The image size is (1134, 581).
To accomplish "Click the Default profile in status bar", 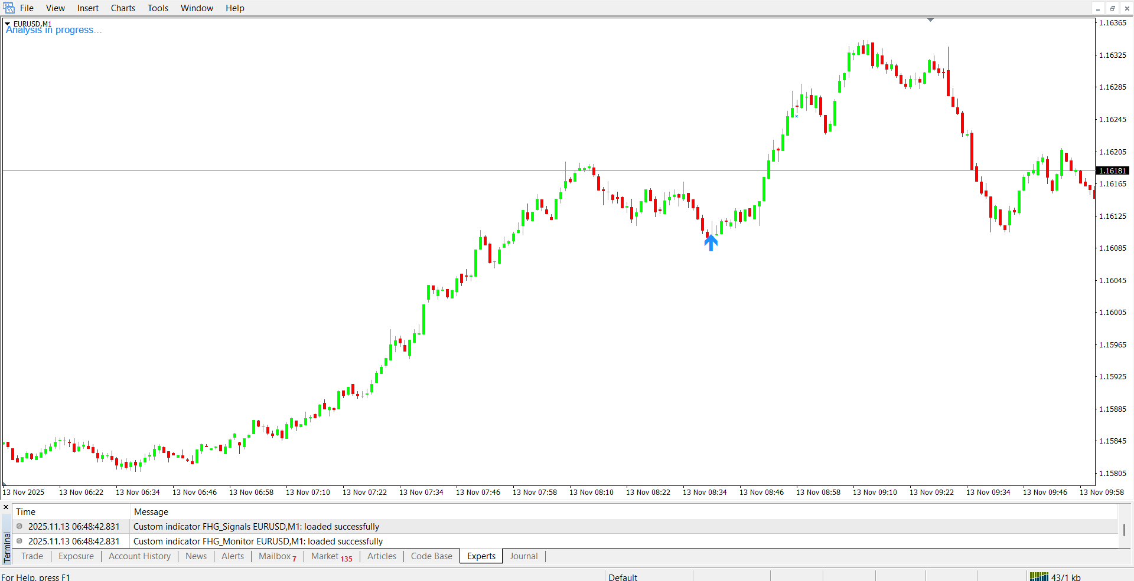I will pos(623,577).
